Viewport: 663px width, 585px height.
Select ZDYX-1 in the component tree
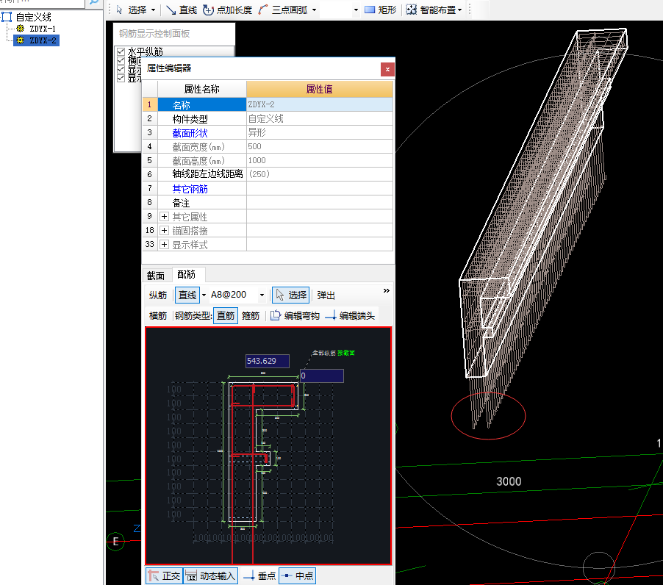(43, 29)
